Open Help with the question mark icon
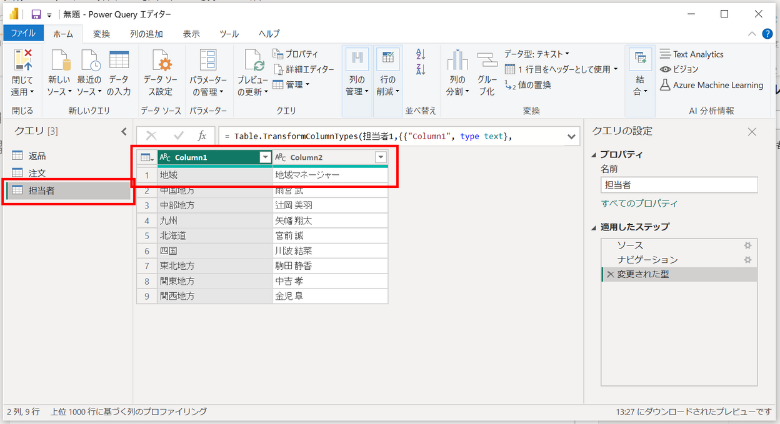The image size is (780, 424). click(x=767, y=34)
